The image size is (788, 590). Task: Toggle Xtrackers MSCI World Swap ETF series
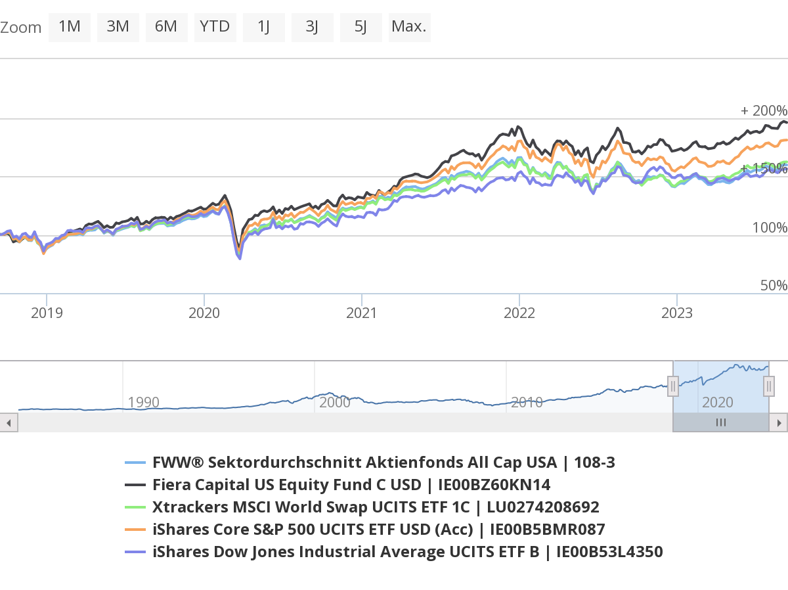[x=362, y=507]
